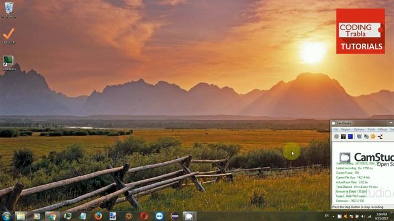Stop recording with the blue square button
This screenshot has height=221, width=394.
[350, 136]
